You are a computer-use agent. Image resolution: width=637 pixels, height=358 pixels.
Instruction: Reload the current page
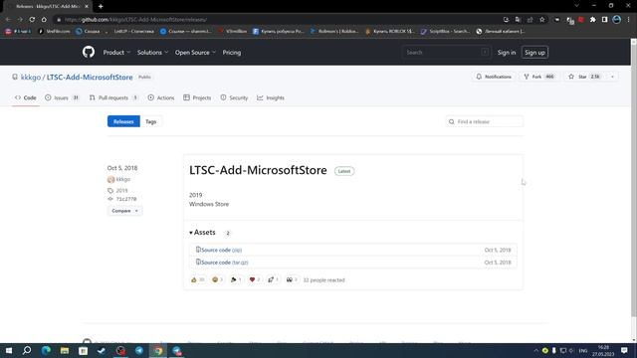click(32, 20)
